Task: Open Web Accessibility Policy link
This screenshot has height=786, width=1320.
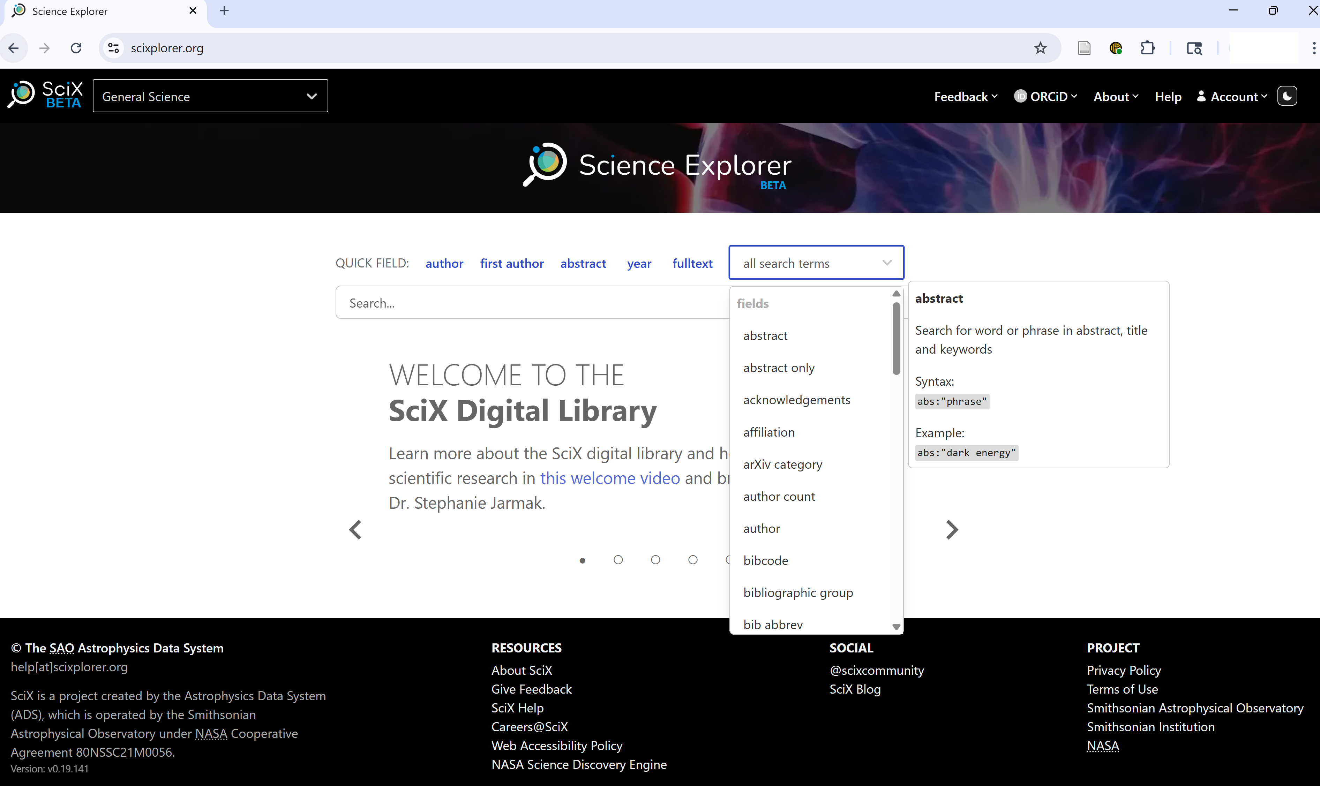Action: click(x=557, y=746)
